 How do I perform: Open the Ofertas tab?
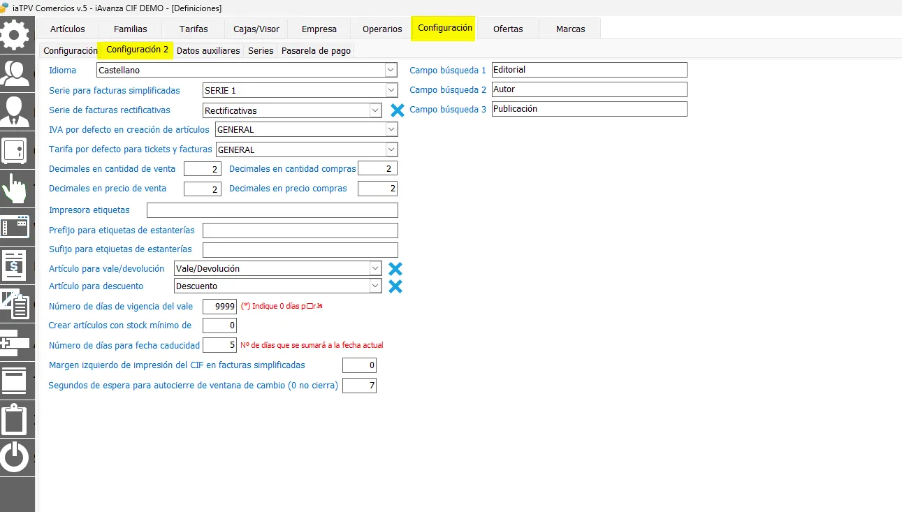coord(508,29)
